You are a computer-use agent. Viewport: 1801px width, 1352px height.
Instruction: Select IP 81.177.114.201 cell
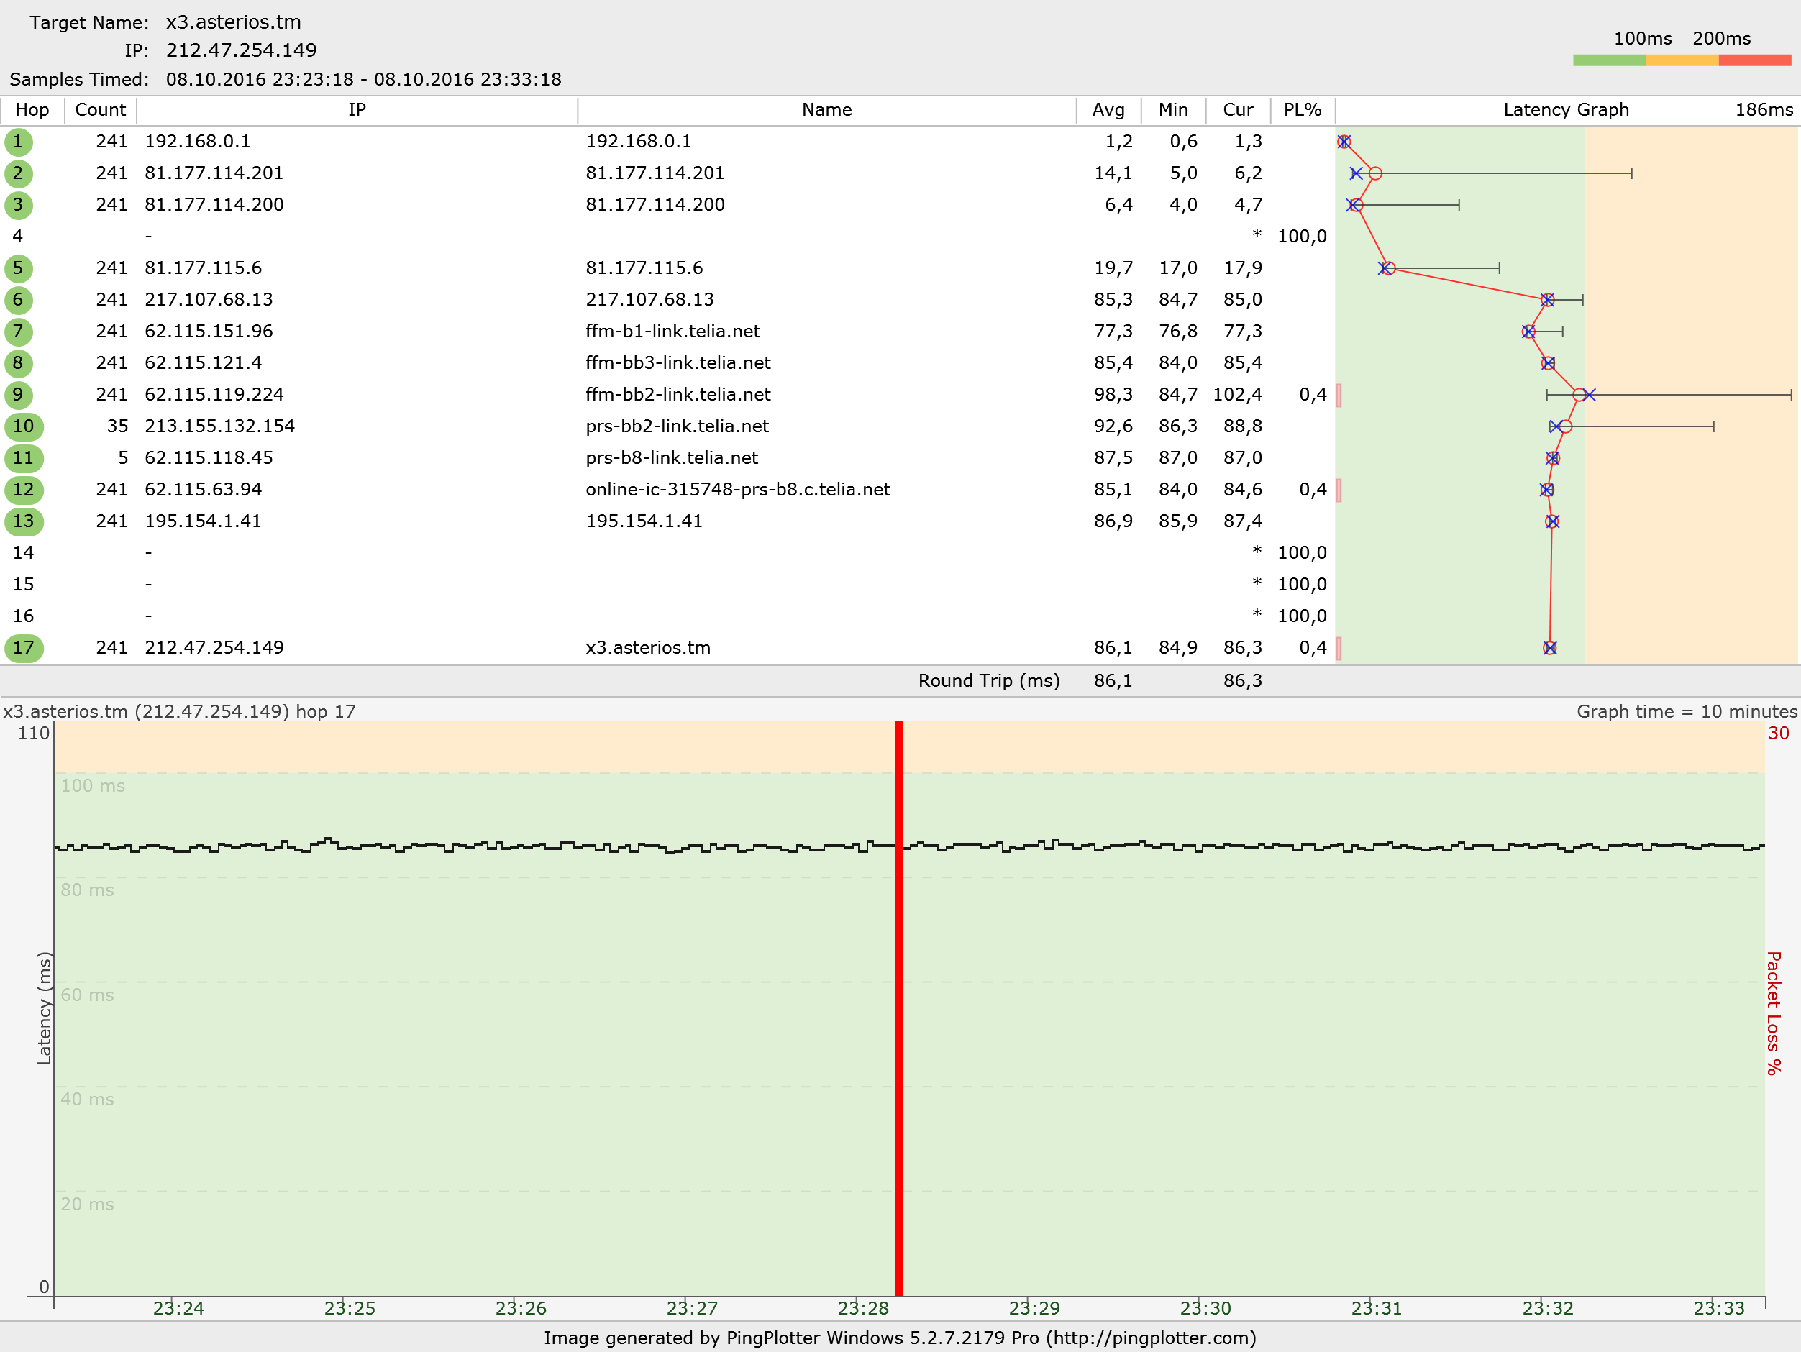[214, 173]
